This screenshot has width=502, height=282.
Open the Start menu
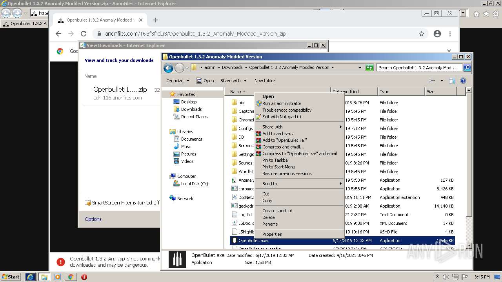point(11,277)
